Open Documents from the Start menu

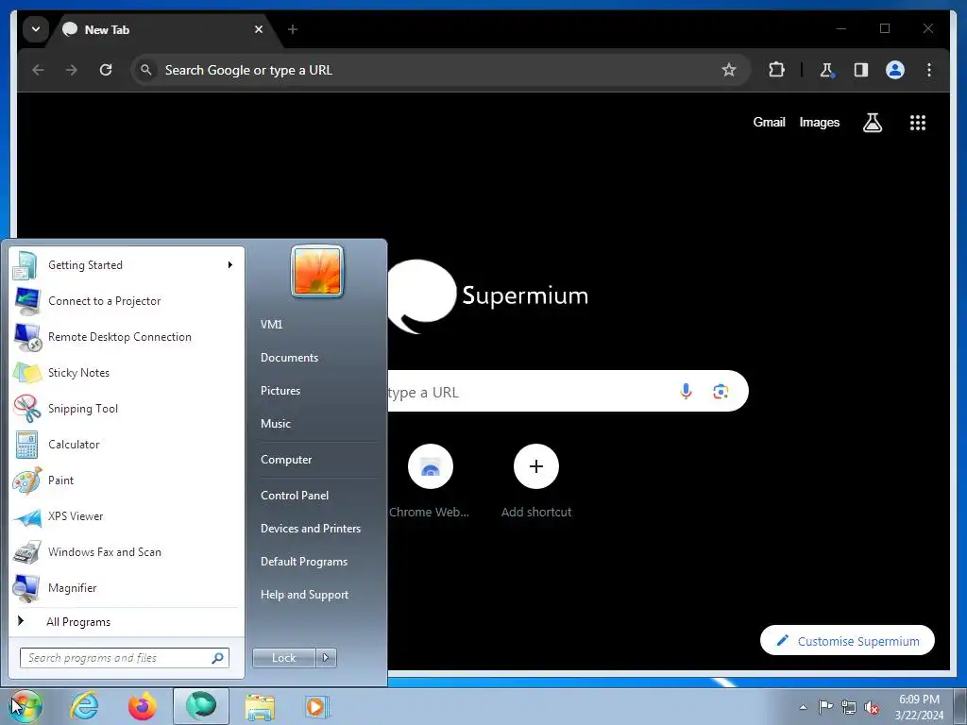click(x=289, y=358)
